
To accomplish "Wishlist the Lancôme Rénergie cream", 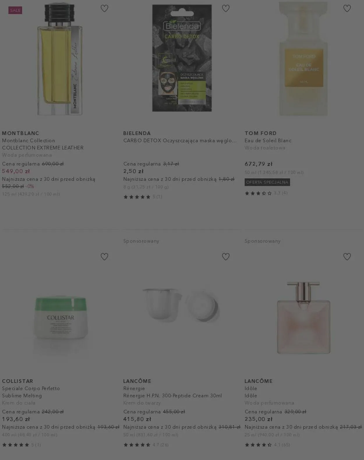I will [226, 256].
